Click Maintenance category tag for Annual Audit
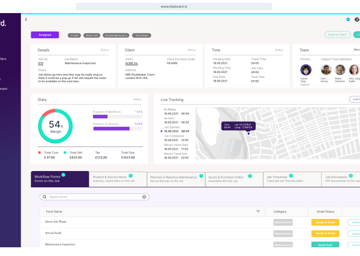Image resolution: width=360 pixels, height=256 pixels. tap(283, 234)
